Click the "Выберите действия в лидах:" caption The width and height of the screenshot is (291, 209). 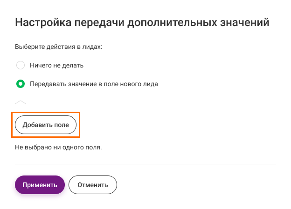58,47
